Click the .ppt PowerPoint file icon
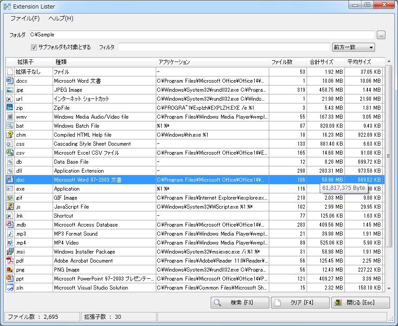Image resolution: width=398 pixels, height=326 pixels. 10,279
